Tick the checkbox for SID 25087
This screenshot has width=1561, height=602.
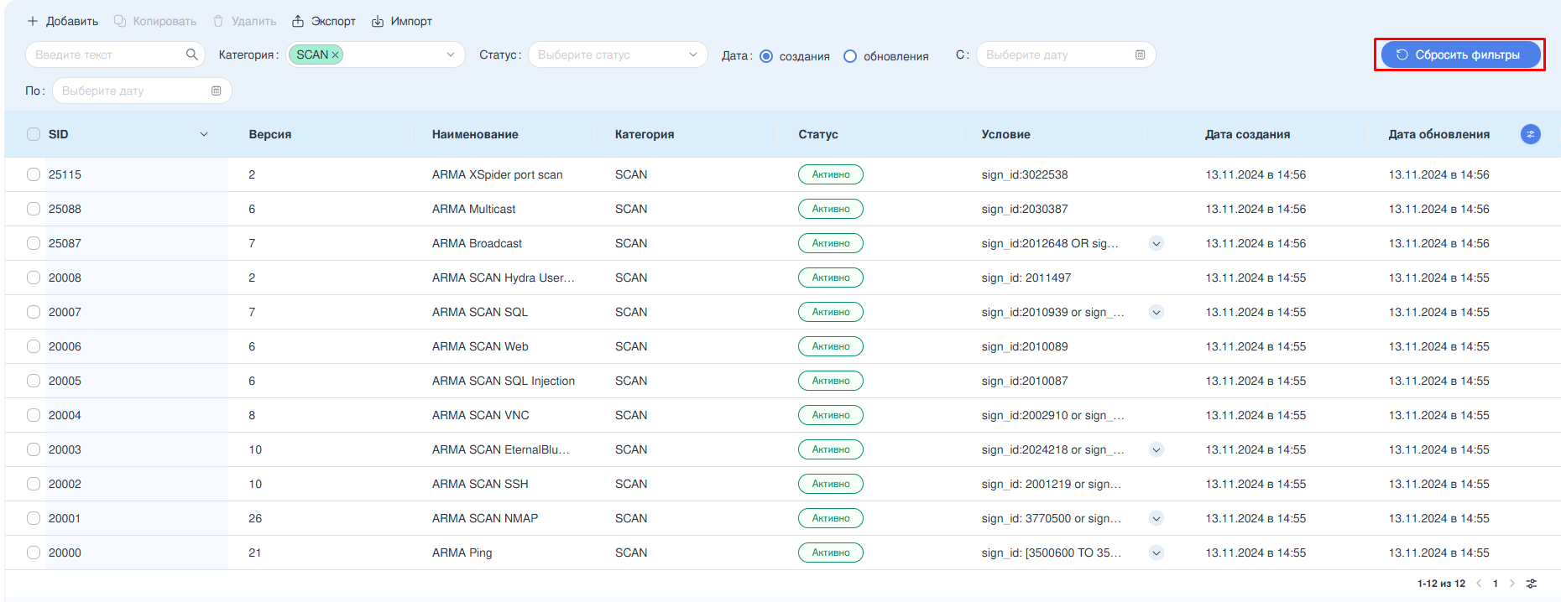click(34, 243)
